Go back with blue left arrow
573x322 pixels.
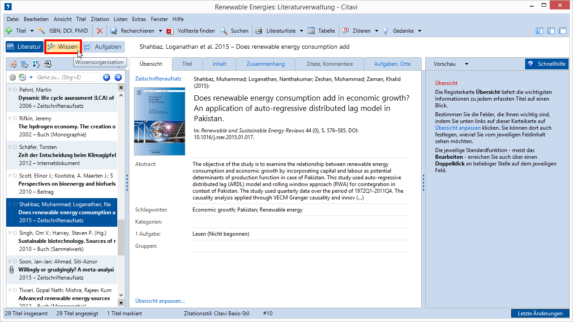tap(107, 77)
